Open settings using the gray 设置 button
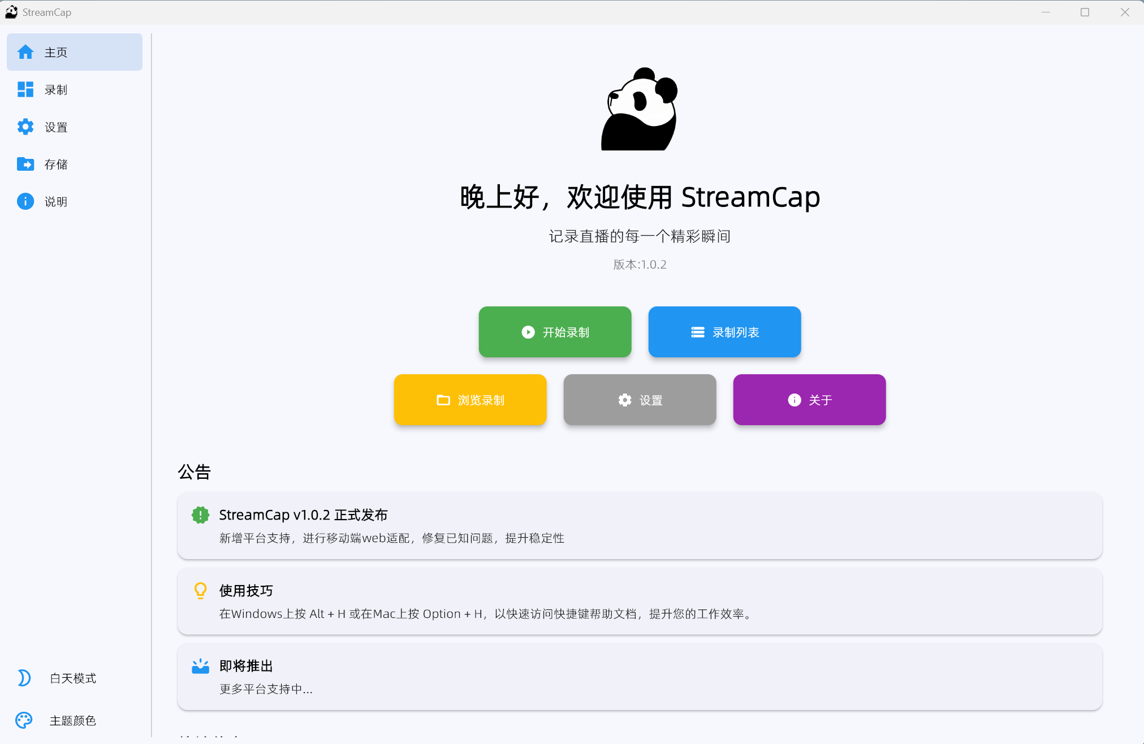 640,400
